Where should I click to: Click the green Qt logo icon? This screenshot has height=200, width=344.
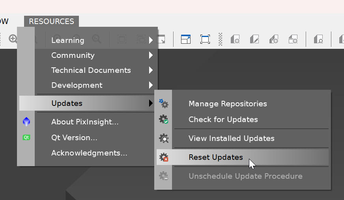pos(26,137)
